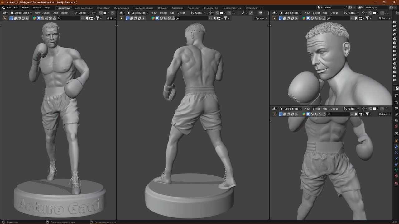This screenshot has width=399, height=224.
Task: Switch to the Скриптинг workspace tab
Action: 252,8
